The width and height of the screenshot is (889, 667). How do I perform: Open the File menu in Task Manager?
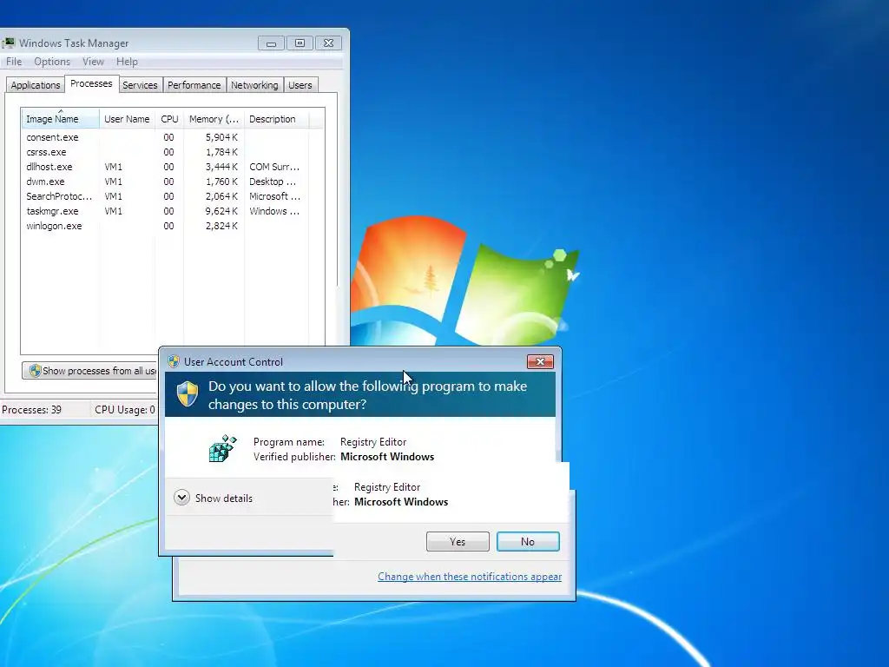click(14, 62)
